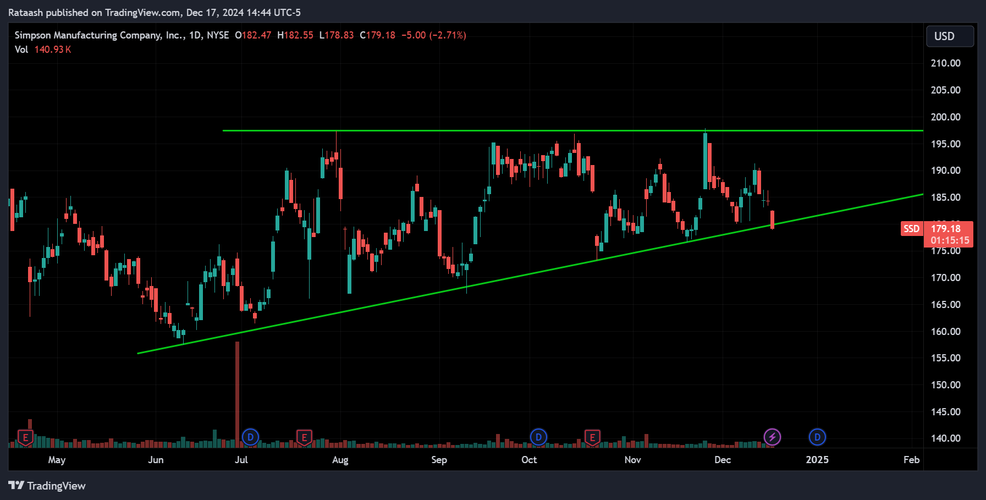Click the open value O182.47
The width and height of the screenshot is (986, 500).
[x=253, y=35]
